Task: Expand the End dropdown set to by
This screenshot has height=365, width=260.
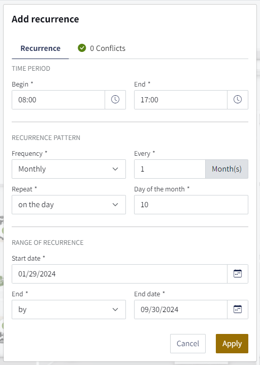Action: tap(69, 310)
